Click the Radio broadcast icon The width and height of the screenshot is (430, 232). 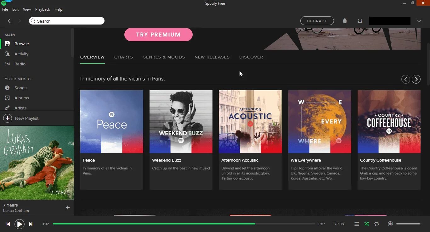click(x=7, y=64)
